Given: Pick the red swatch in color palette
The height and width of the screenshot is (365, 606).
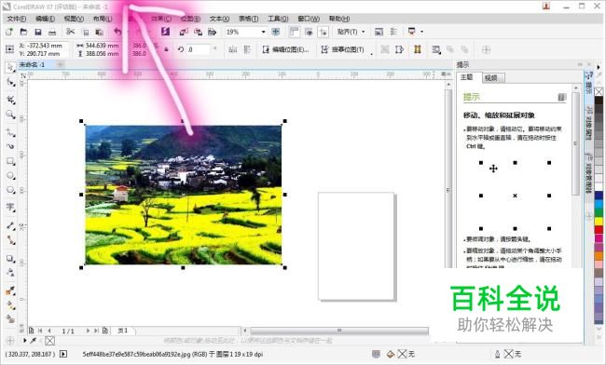Looking at the screenshot, I should click(x=599, y=230).
